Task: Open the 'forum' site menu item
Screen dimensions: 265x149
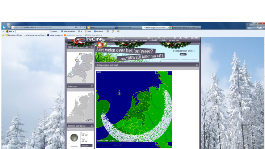Action: point(125,40)
